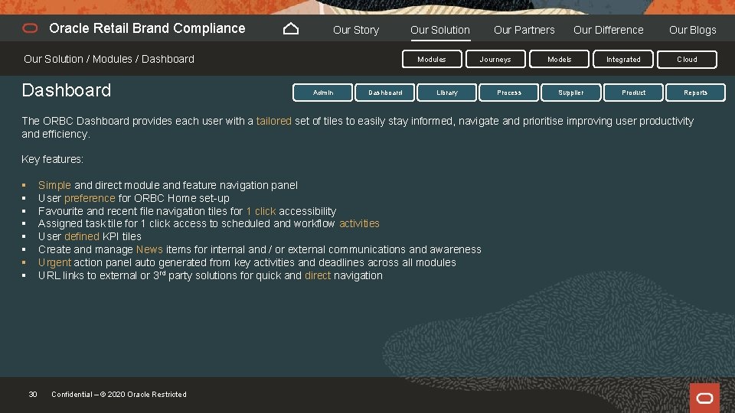Click Oracle Retail Brand Compliance title
The height and width of the screenshot is (413, 735).
tap(147, 28)
